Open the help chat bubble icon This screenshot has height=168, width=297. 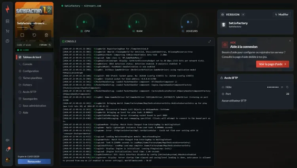click(8, 41)
